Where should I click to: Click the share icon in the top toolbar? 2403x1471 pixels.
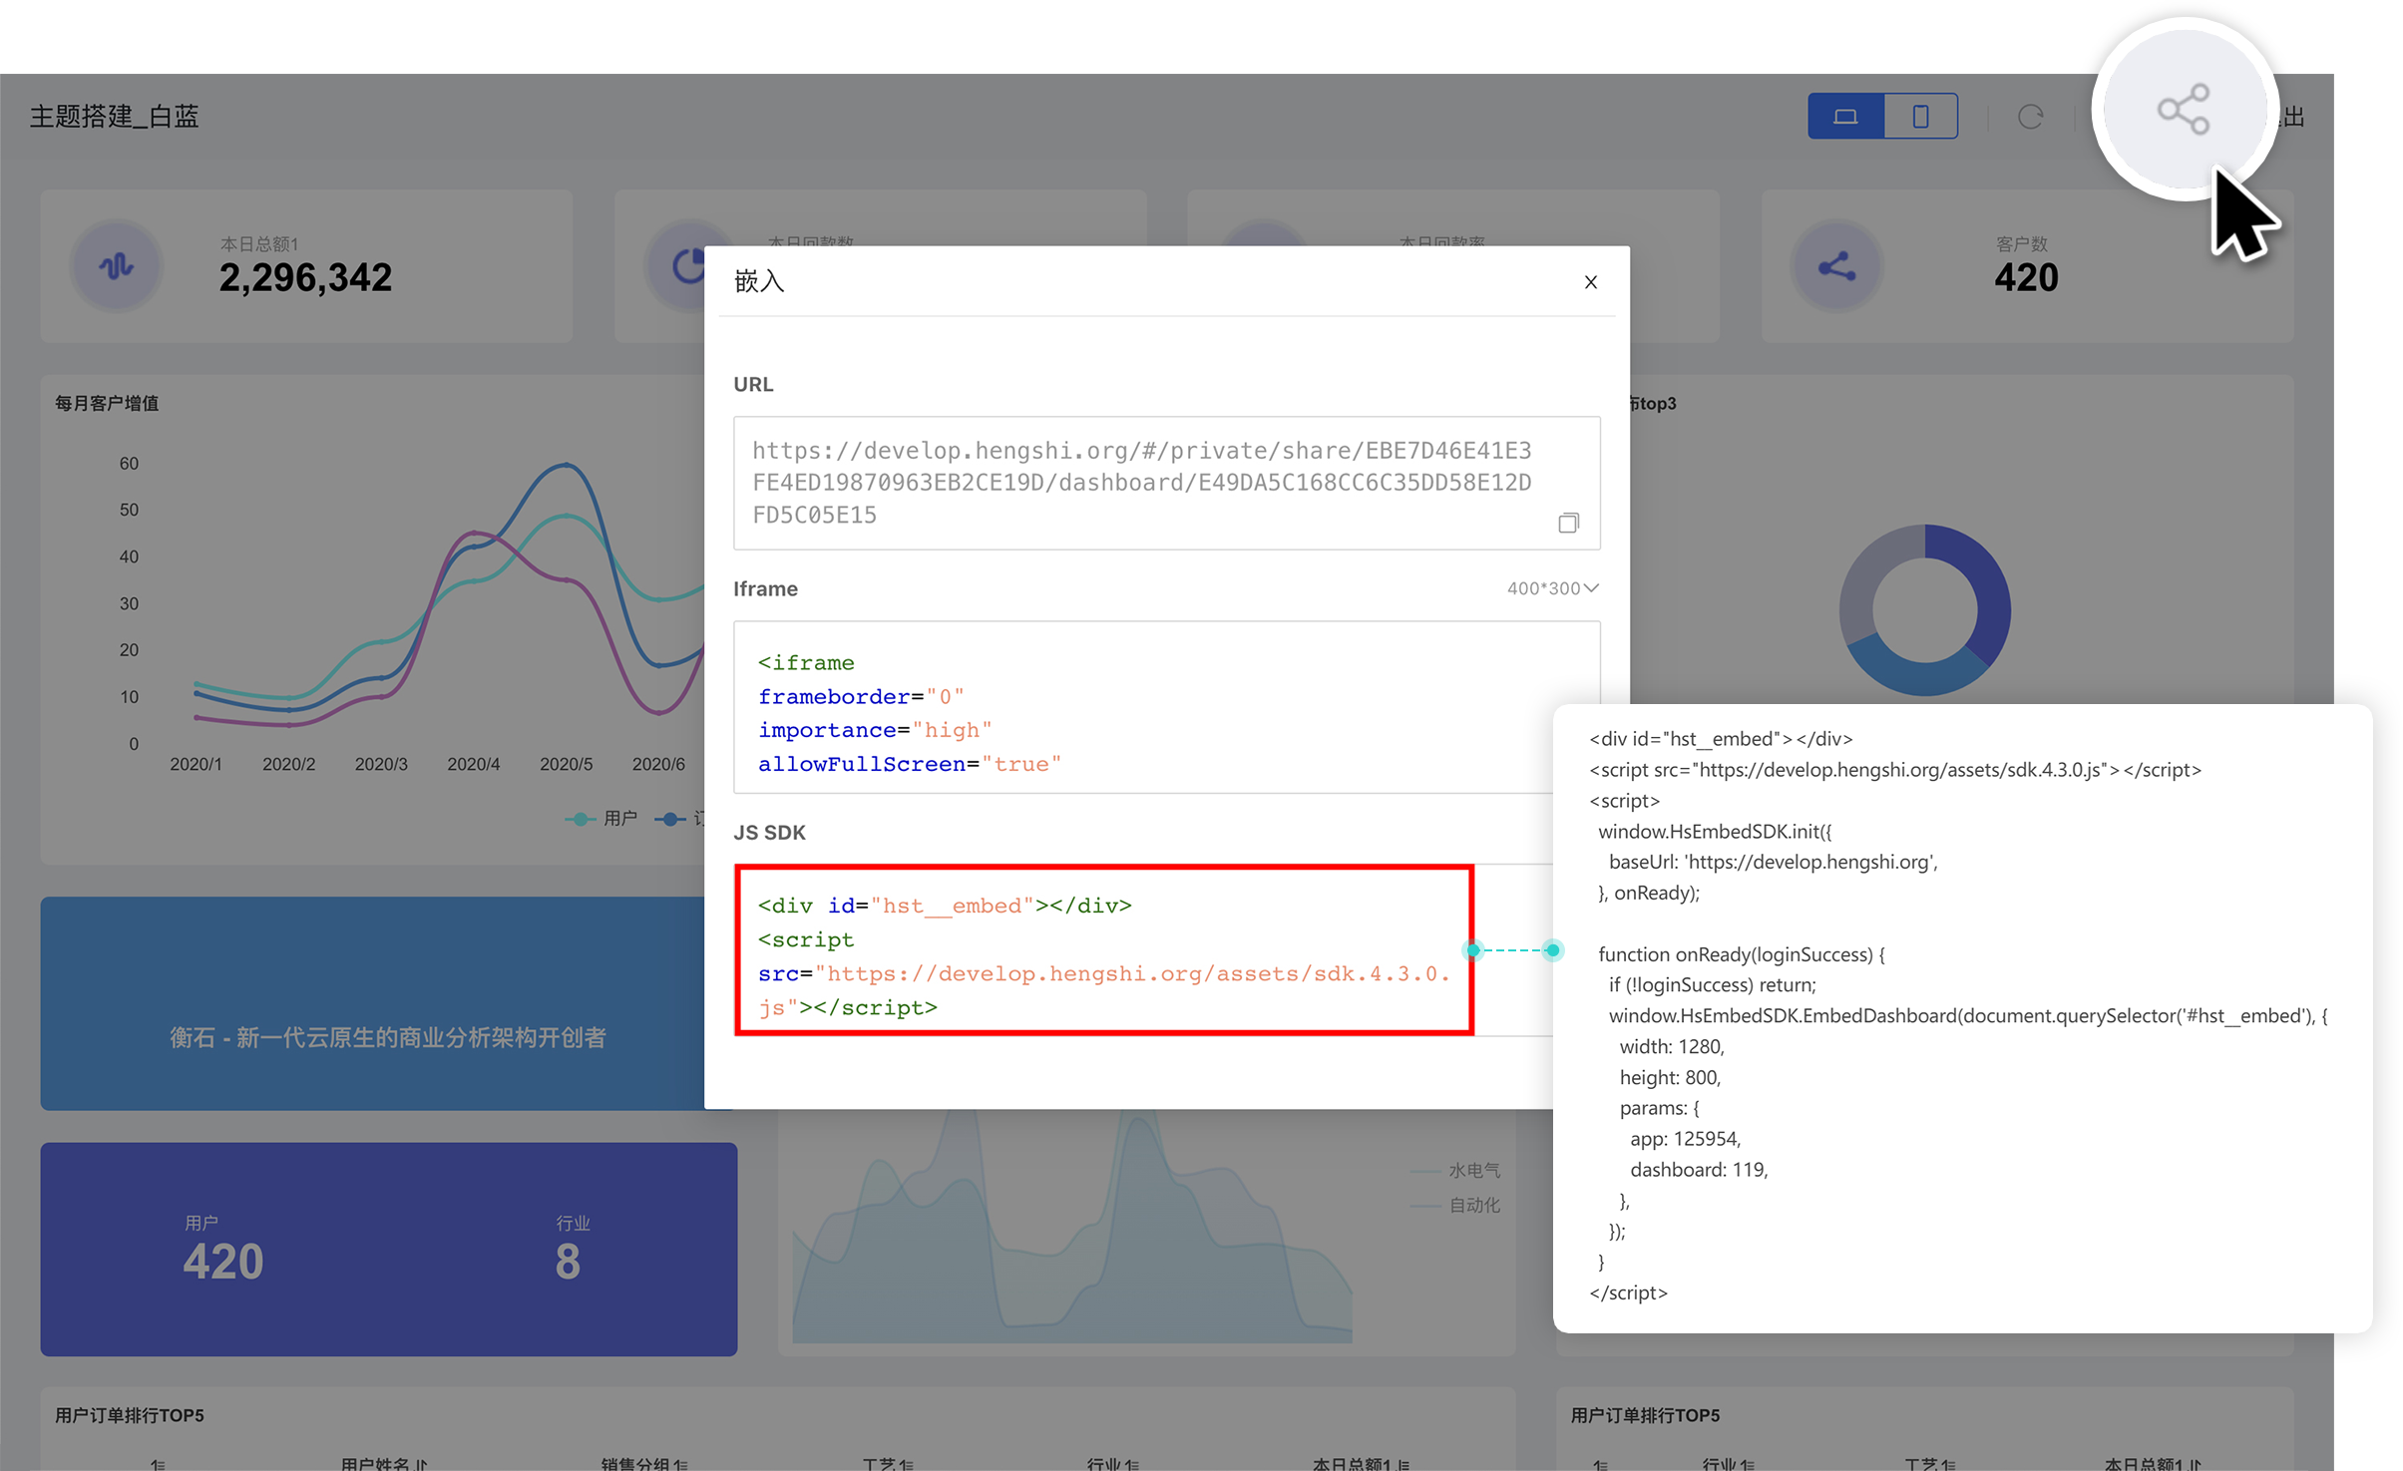tap(2183, 109)
